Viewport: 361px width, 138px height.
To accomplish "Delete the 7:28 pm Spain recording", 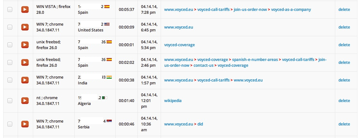I will click(x=344, y=9).
